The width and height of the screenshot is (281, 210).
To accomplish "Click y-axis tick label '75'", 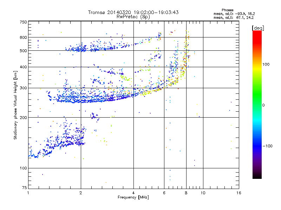I will [x=24, y=188].
